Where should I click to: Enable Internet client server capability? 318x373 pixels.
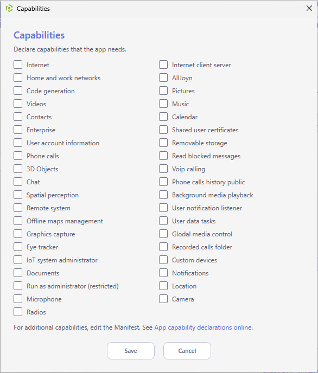[163, 65]
